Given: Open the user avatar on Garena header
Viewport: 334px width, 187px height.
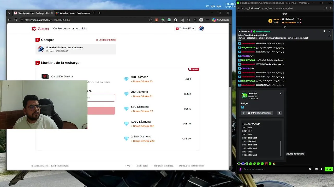Looking at the screenshot, I should [x=201, y=28].
